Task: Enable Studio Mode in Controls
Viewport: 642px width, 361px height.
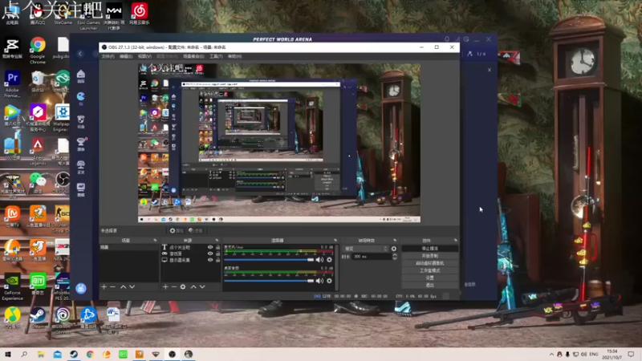Action: click(430, 270)
